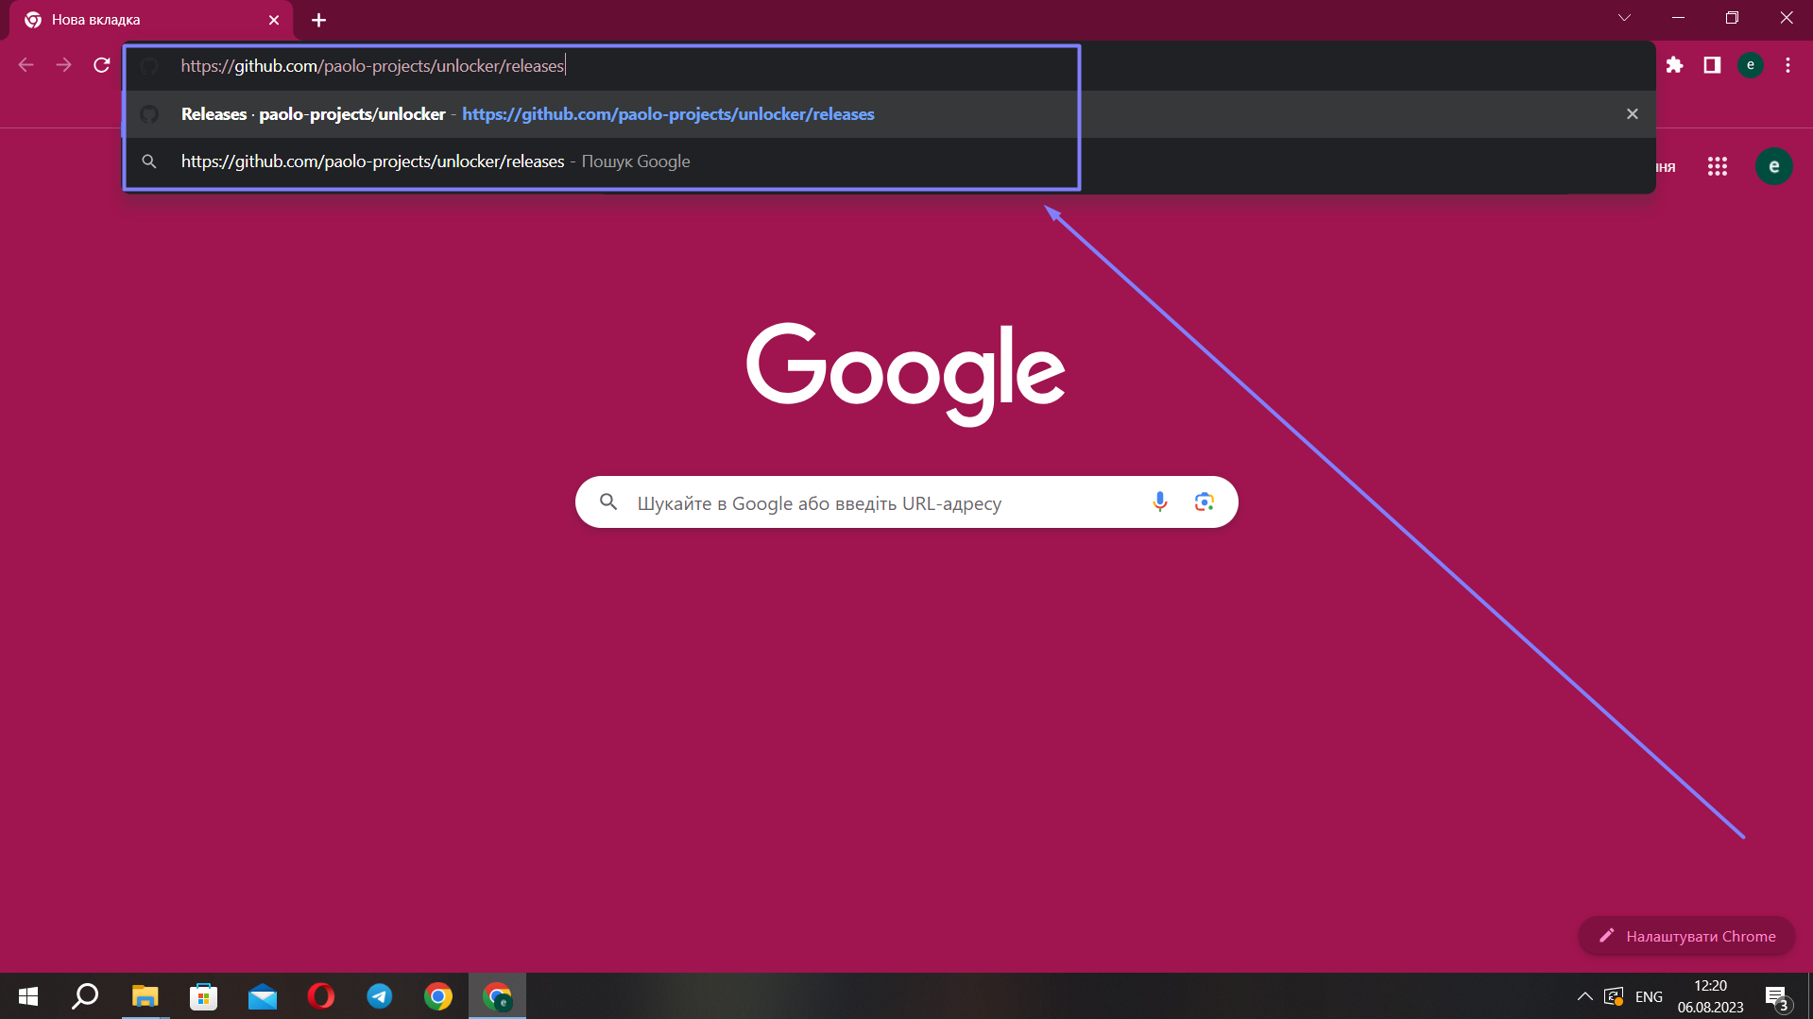
Task: Open the Chrome profile avatar in toolbar
Action: (1751, 65)
